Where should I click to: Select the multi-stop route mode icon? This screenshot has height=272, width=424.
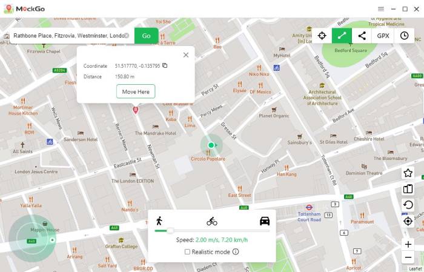[x=362, y=36]
